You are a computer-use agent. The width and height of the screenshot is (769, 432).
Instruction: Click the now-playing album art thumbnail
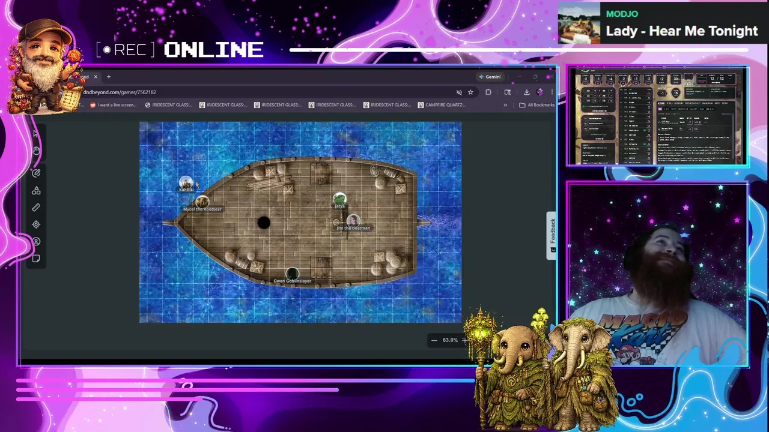[x=579, y=23]
